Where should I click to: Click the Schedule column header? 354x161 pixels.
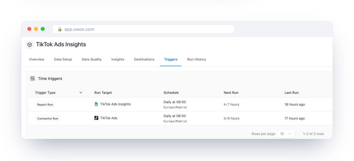coord(171,93)
